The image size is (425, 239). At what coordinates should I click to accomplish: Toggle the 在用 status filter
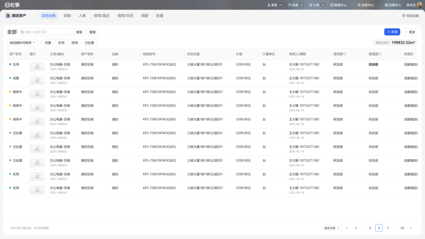(x=61, y=42)
